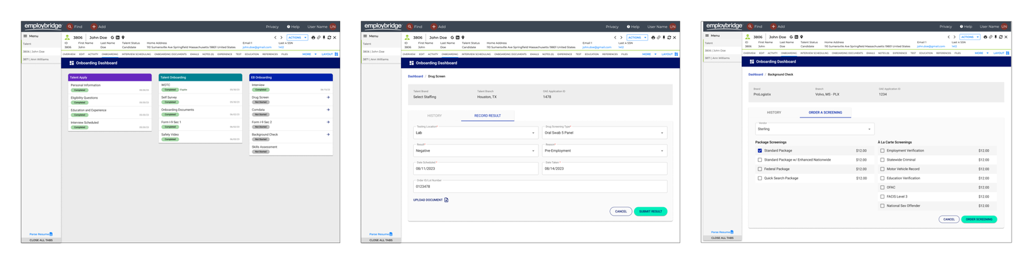The height and width of the screenshot is (264, 1033).
Task: Select the Order a Screening tab
Action: click(x=825, y=112)
